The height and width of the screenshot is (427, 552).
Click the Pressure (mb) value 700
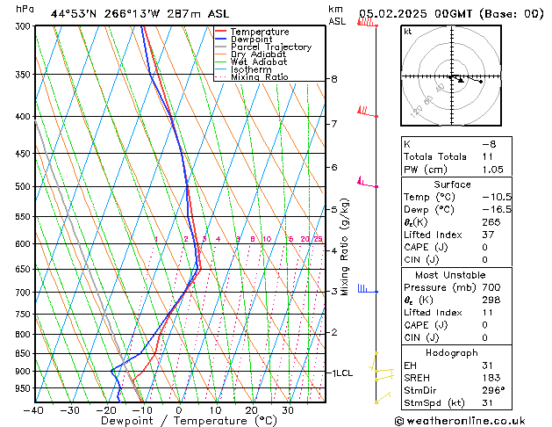pyautogui.click(x=491, y=287)
